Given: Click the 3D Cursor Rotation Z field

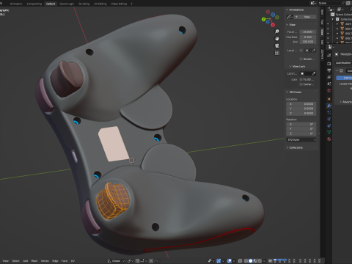Looking at the screenshot, I should click(x=301, y=133).
